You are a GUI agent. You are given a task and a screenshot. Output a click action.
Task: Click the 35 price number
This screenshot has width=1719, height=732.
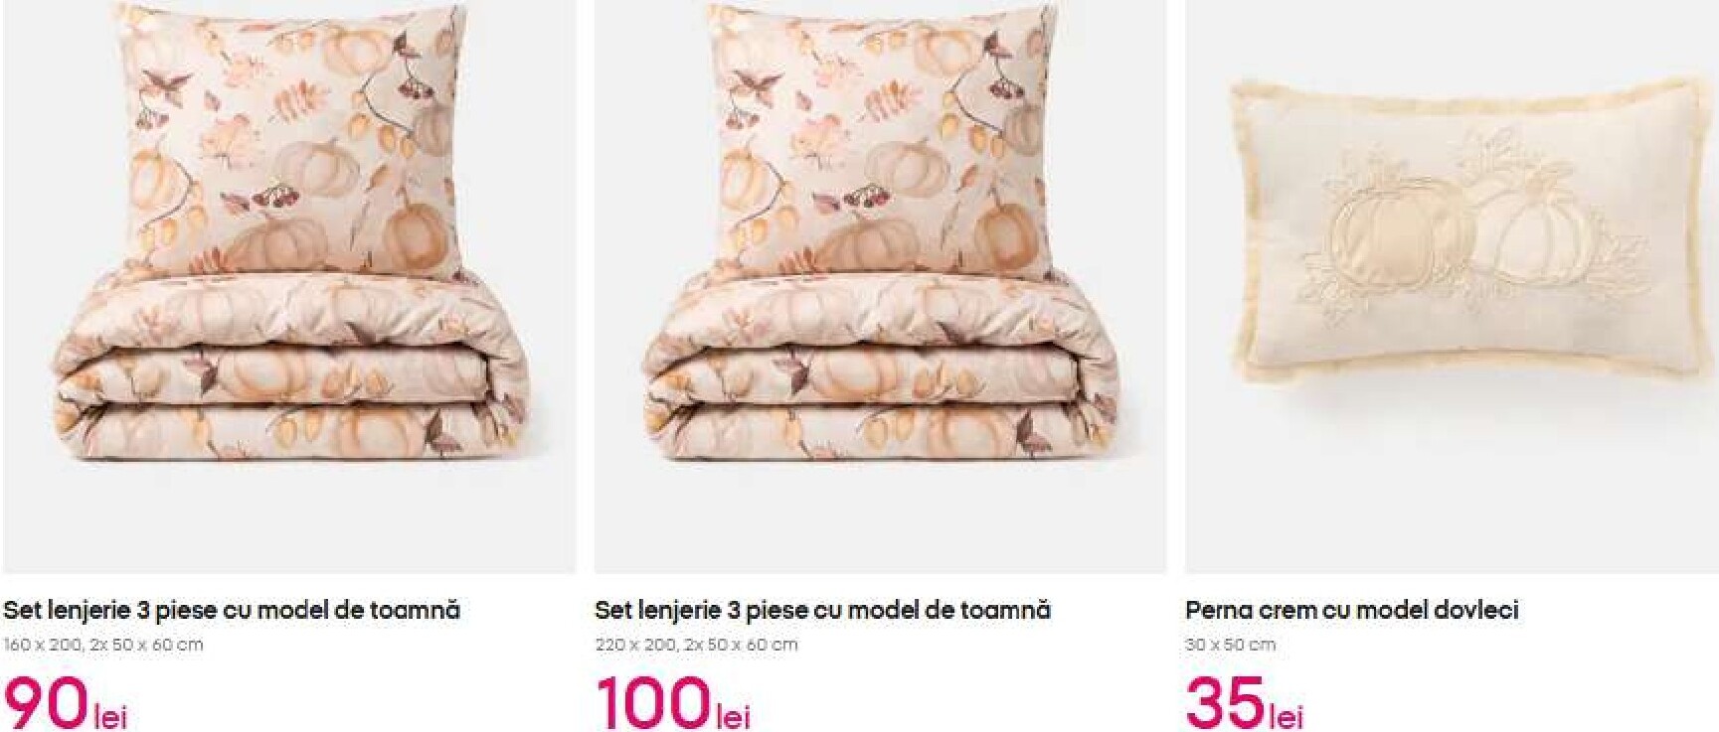(1225, 702)
